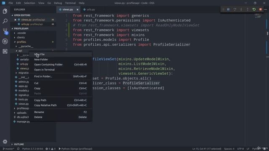Screen dimensions: 269x151
Task: Open apps.py in file explorer
Action: click(23, 86)
